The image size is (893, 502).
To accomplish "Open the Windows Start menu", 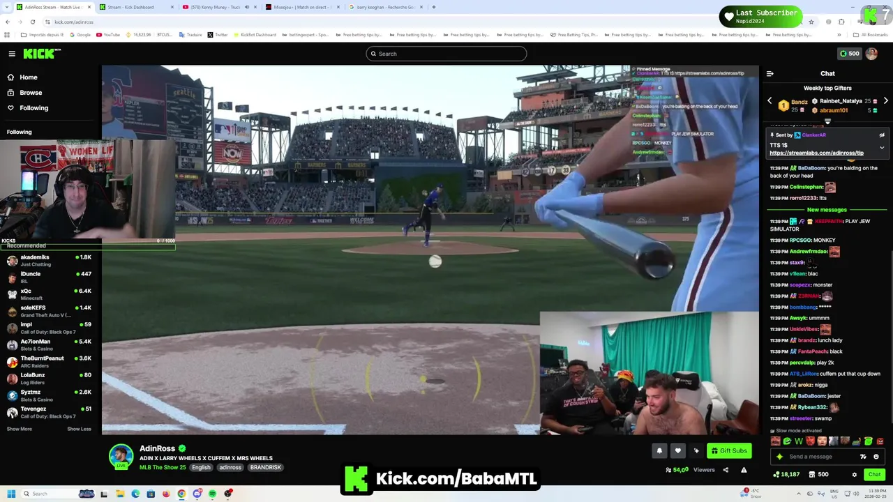I will coord(11,494).
